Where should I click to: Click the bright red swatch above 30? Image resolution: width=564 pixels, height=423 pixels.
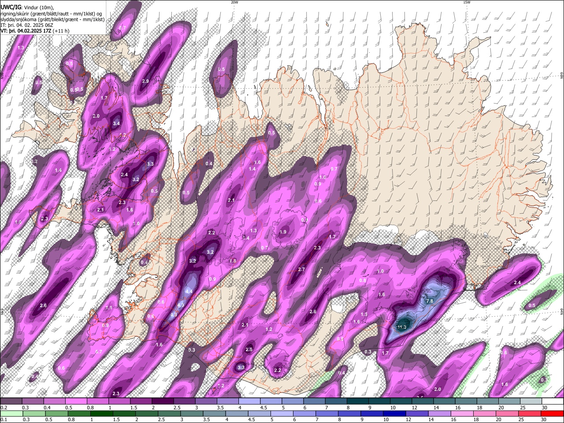click(553, 413)
